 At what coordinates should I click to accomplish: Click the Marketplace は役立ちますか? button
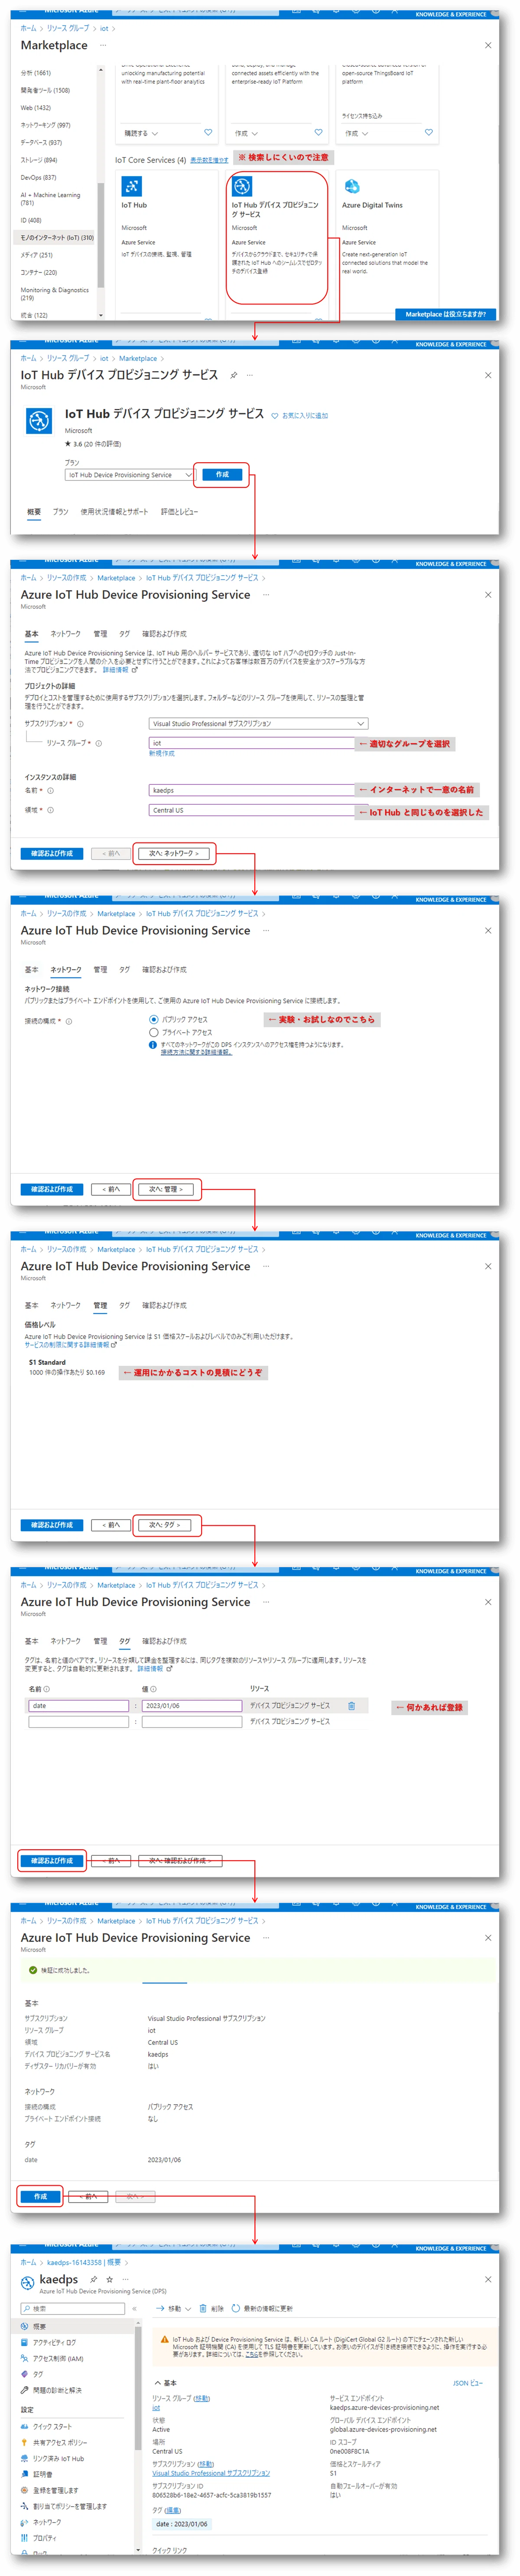pos(445,314)
